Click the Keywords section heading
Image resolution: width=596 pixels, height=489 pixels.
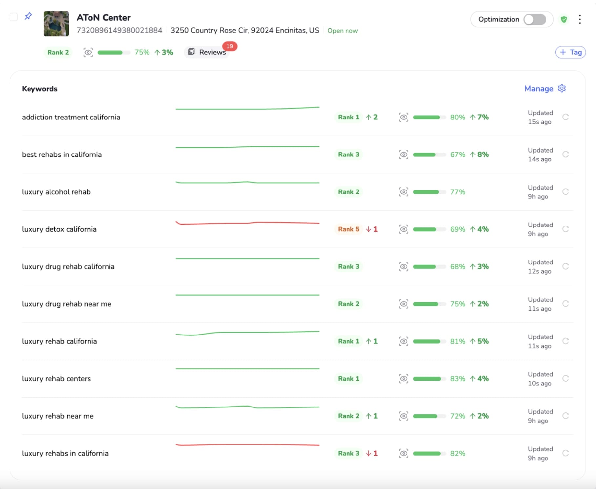(40, 89)
